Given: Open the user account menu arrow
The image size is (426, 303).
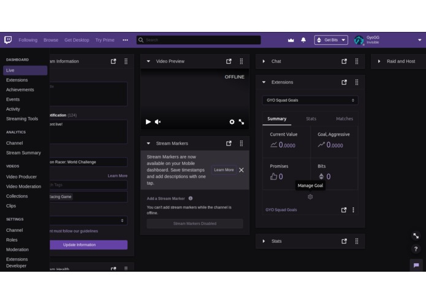Looking at the screenshot, I should [419, 40].
